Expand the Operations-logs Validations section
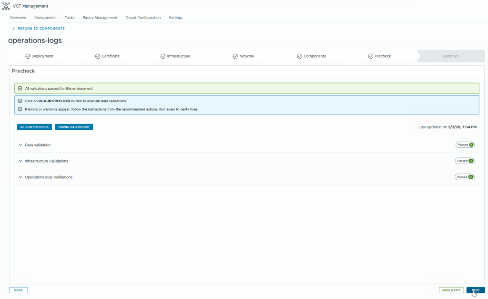This screenshot has height=299, width=488. tap(20, 177)
